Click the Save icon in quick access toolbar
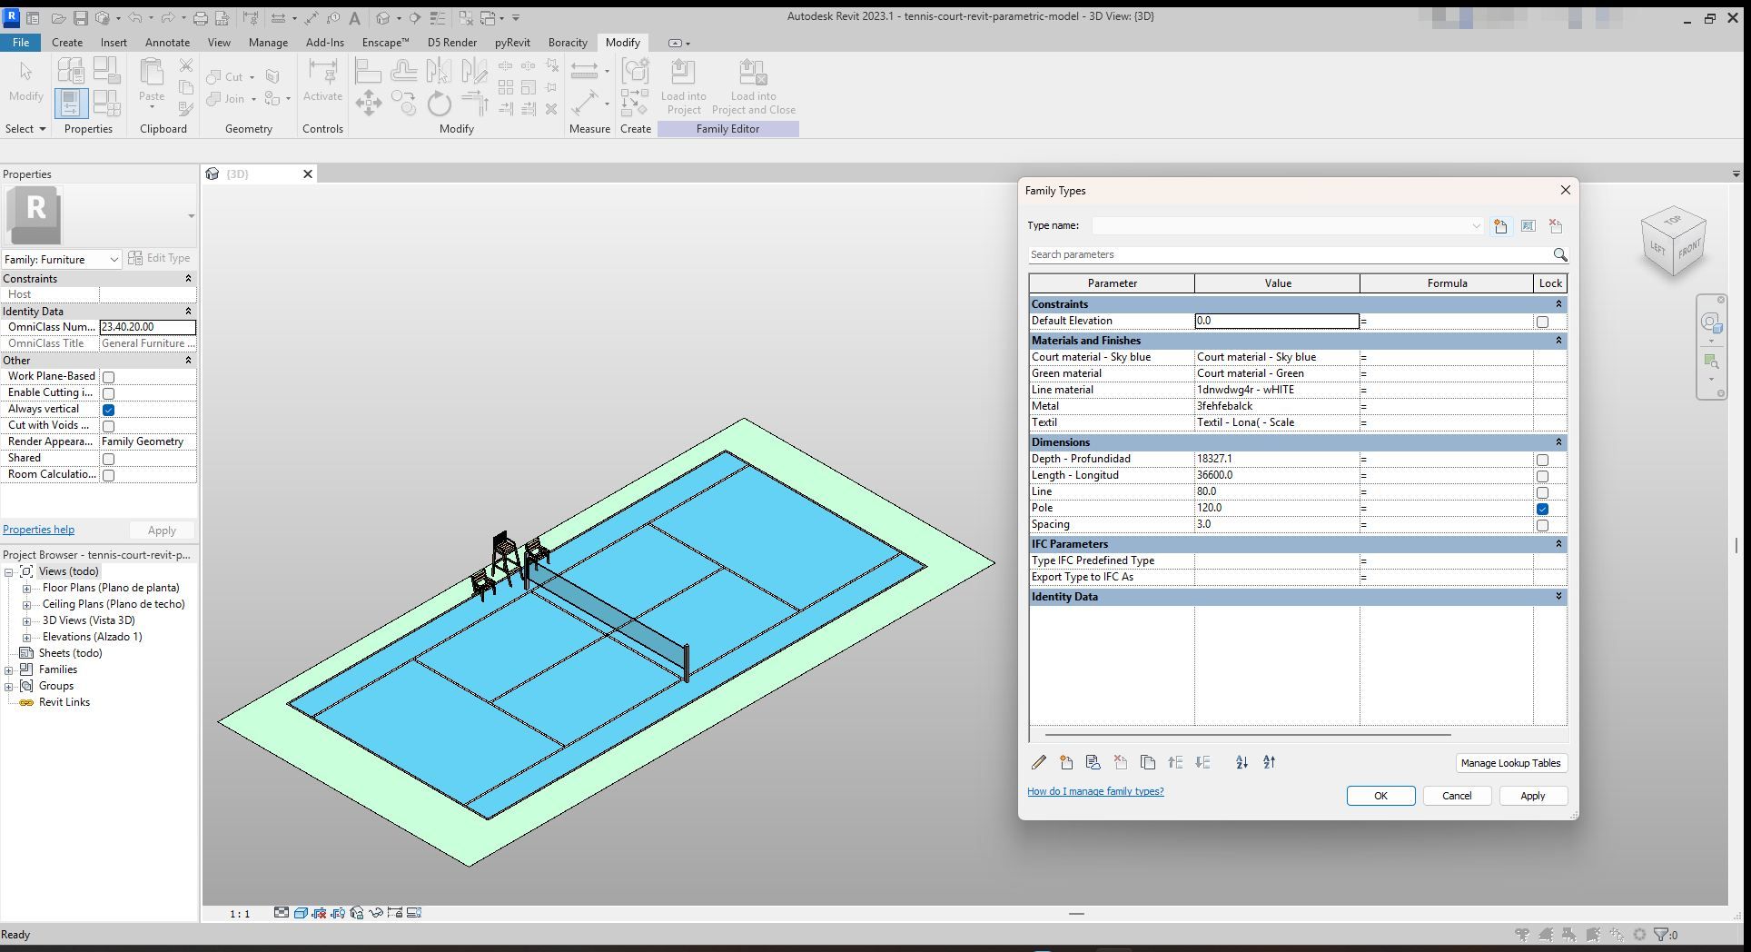The width and height of the screenshot is (1751, 952). (80, 18)
